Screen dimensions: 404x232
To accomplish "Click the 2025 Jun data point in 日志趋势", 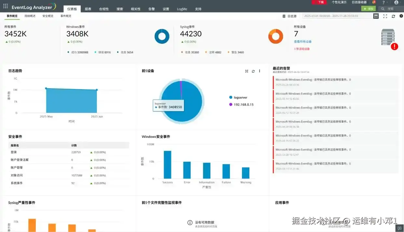I will pyautogui.click(x=97, y=90).
